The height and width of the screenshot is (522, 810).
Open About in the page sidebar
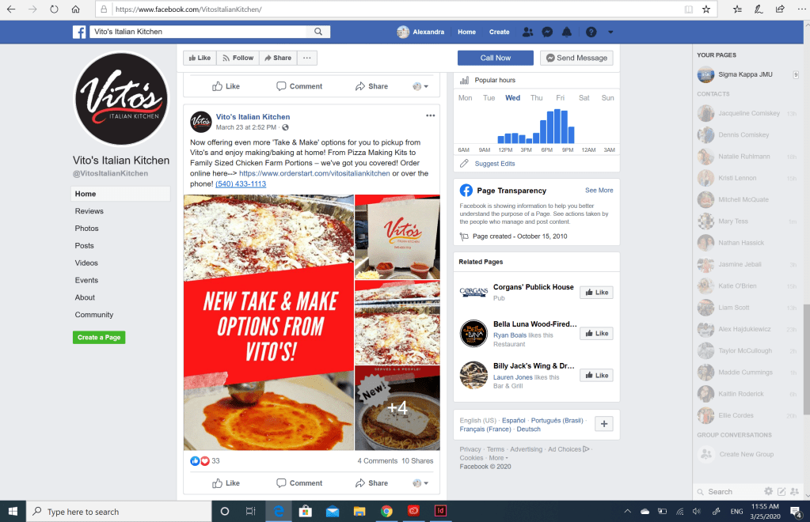pyautogui.click(x=85, y=297)
